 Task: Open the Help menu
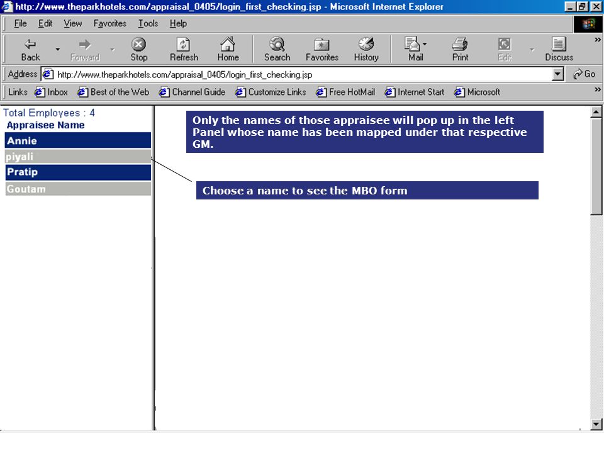[x=178, y=23]
